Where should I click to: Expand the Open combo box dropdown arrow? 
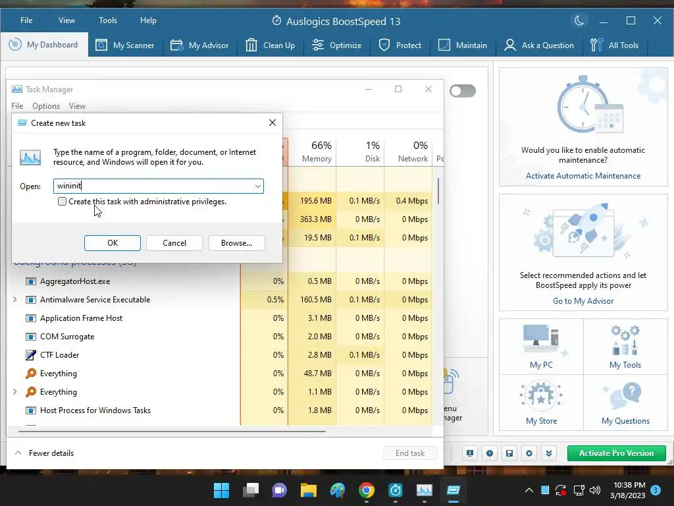coord(257,186)
